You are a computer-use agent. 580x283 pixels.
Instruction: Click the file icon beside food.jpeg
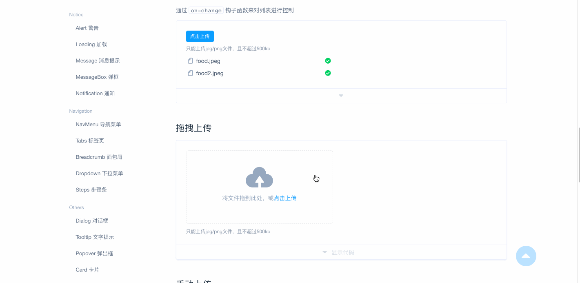coord(190,60)
